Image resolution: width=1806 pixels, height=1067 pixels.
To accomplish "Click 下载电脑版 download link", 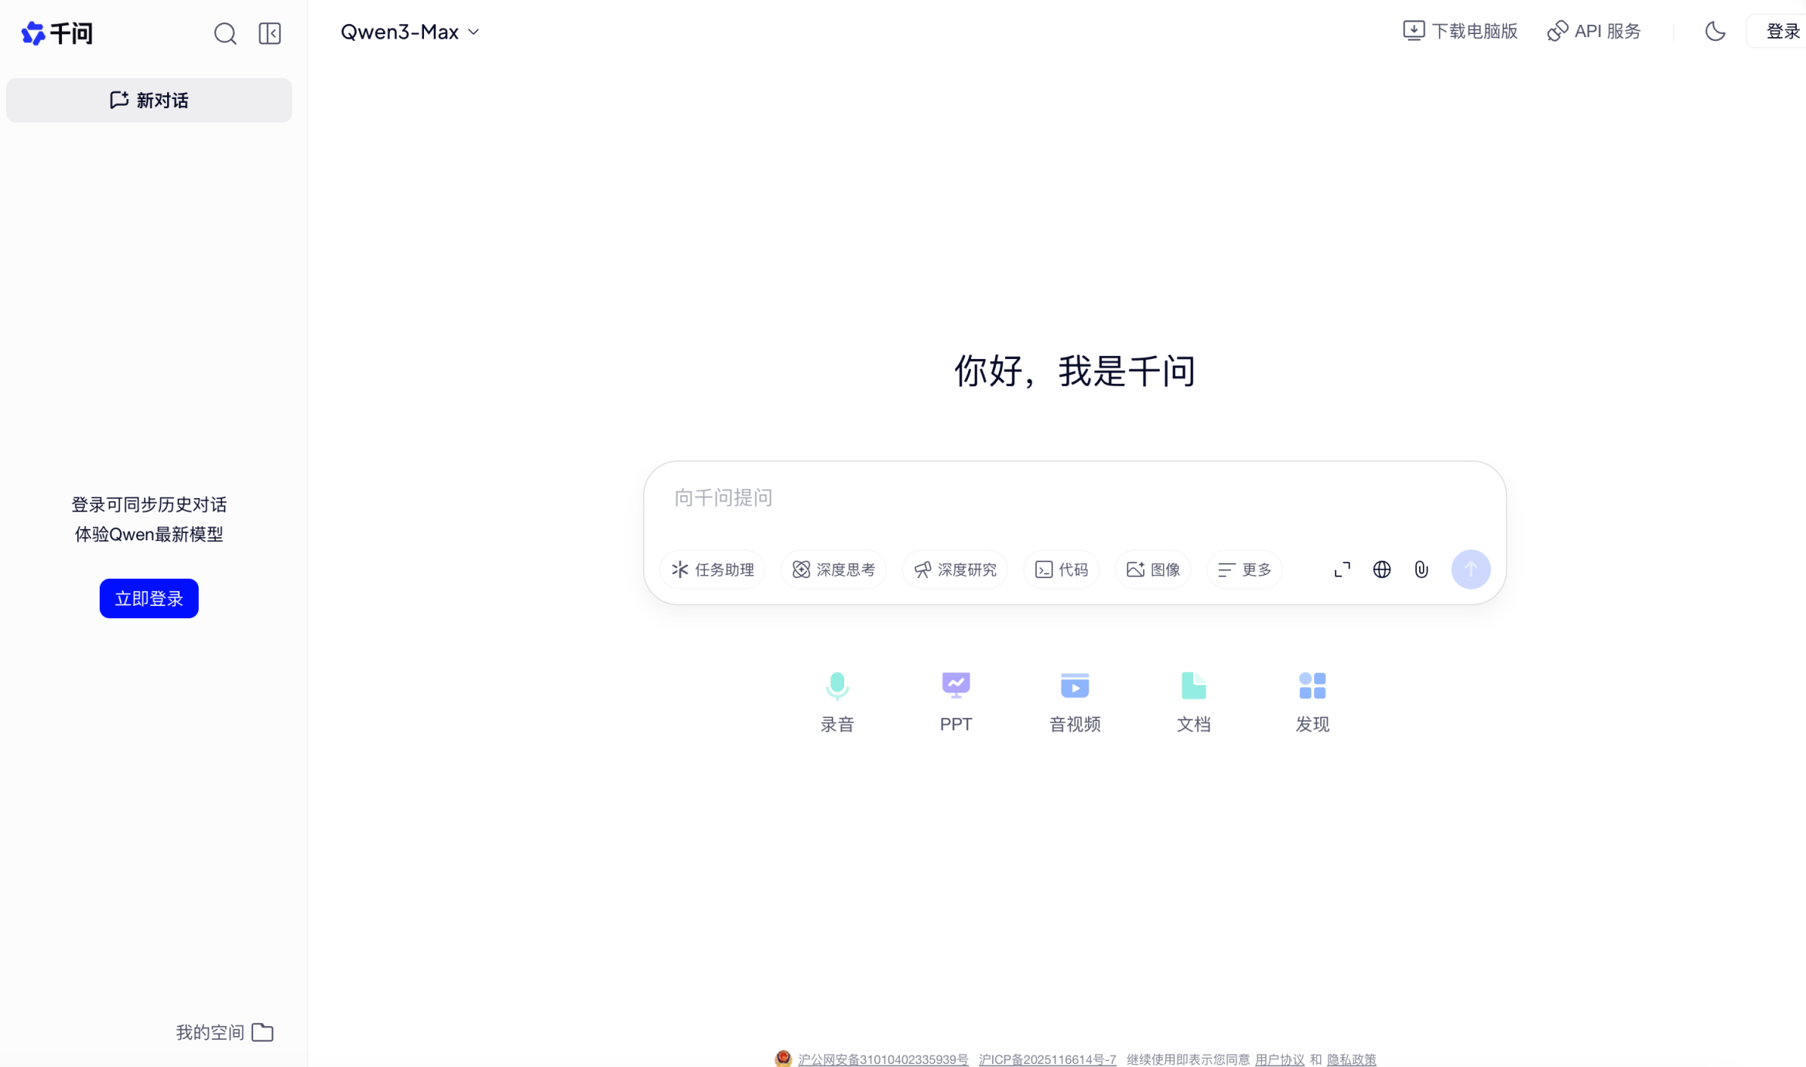I will (x=1460, y=31).
